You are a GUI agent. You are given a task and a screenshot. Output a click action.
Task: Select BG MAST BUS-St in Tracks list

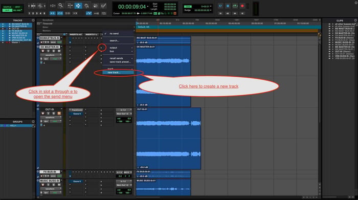[20, 24]
